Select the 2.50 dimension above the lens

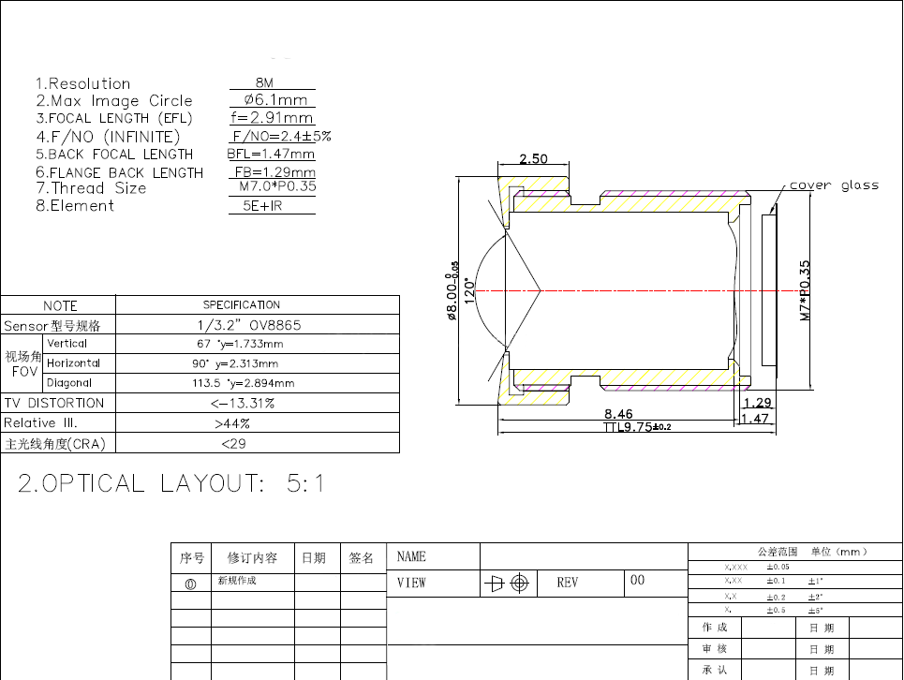pos(533,159)
